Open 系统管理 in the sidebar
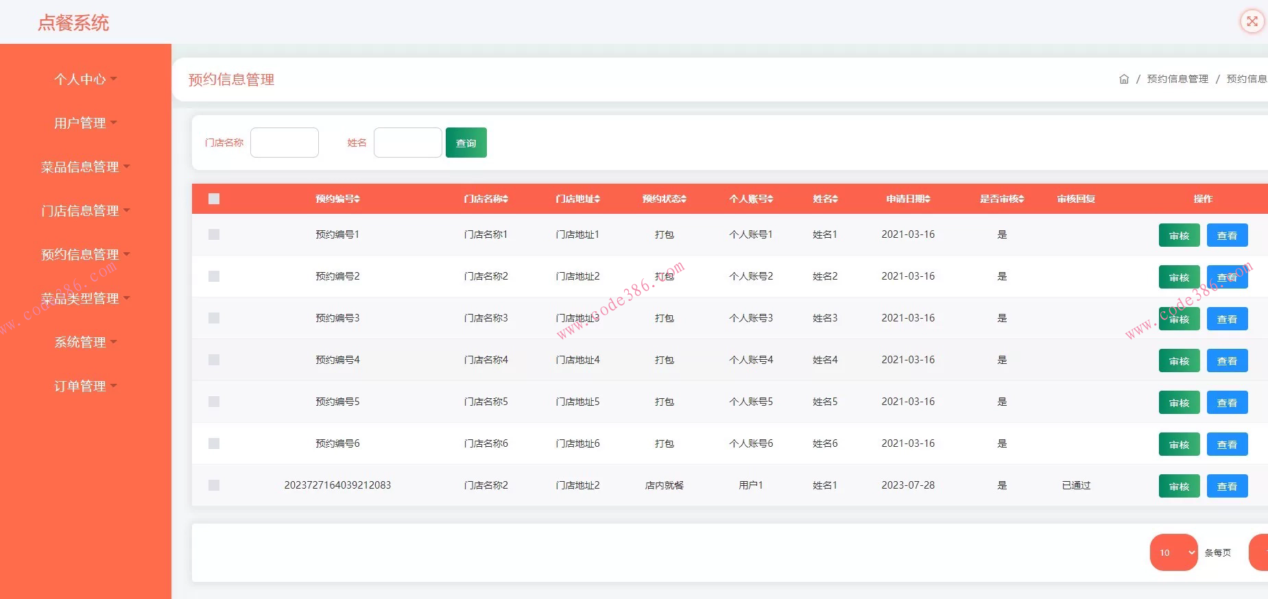 tap(85, 343)
